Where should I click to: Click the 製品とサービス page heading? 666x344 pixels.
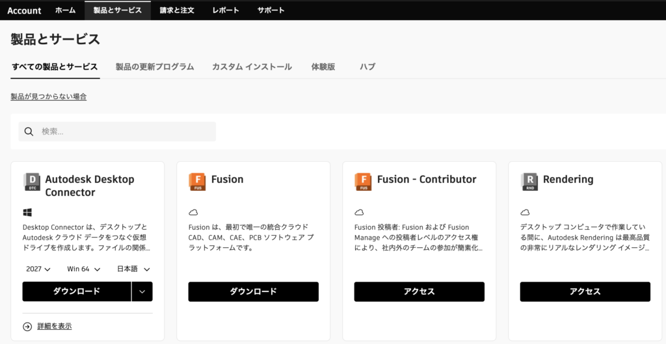(55, 40)
